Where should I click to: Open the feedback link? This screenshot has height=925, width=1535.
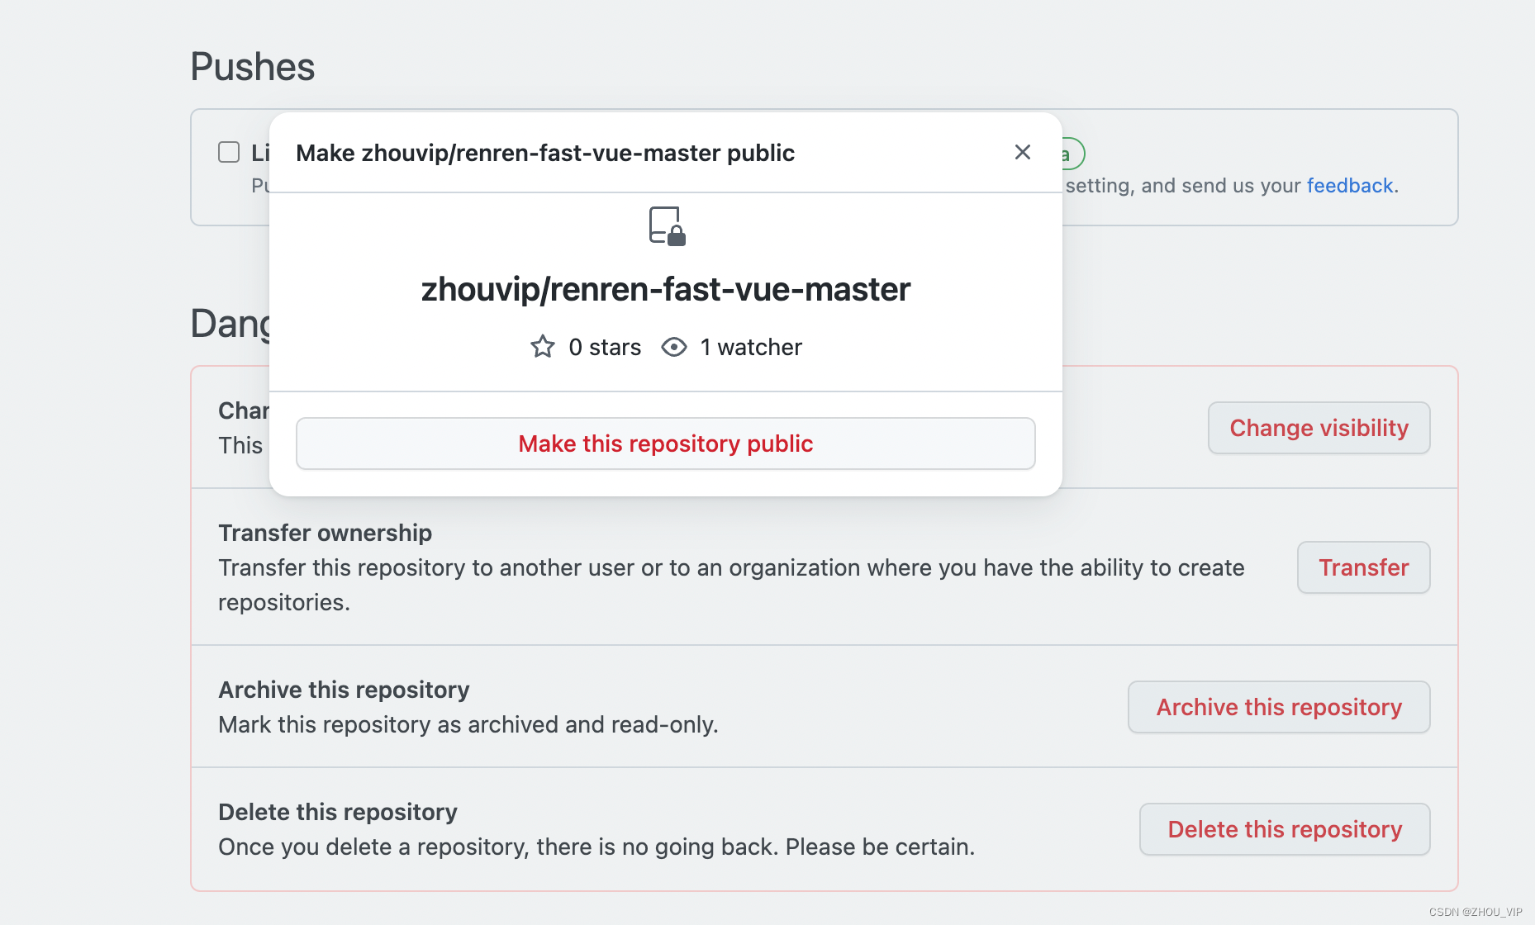[x=1349, y=186]
